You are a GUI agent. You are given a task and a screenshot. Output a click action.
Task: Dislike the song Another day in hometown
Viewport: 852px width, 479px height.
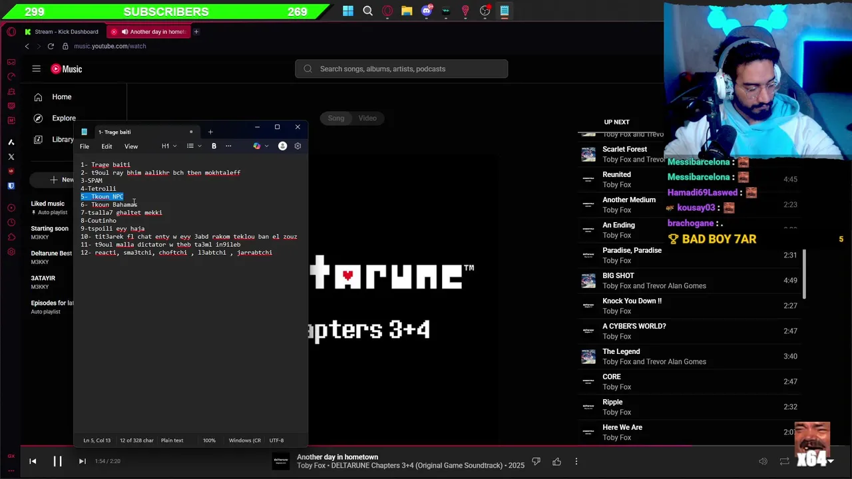(x=536, y=461)
